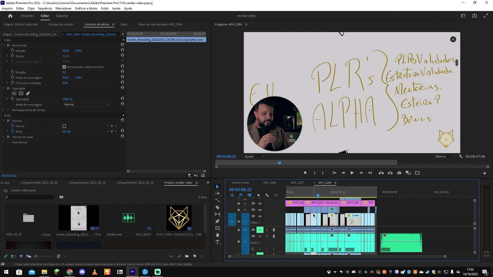Click the Export Frame camera icon
Screen dimensions: 493x277
(399, 173)
